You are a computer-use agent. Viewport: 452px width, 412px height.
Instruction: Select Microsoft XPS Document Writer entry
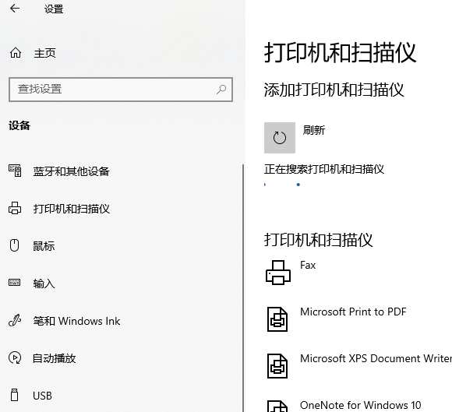(376, 358)
